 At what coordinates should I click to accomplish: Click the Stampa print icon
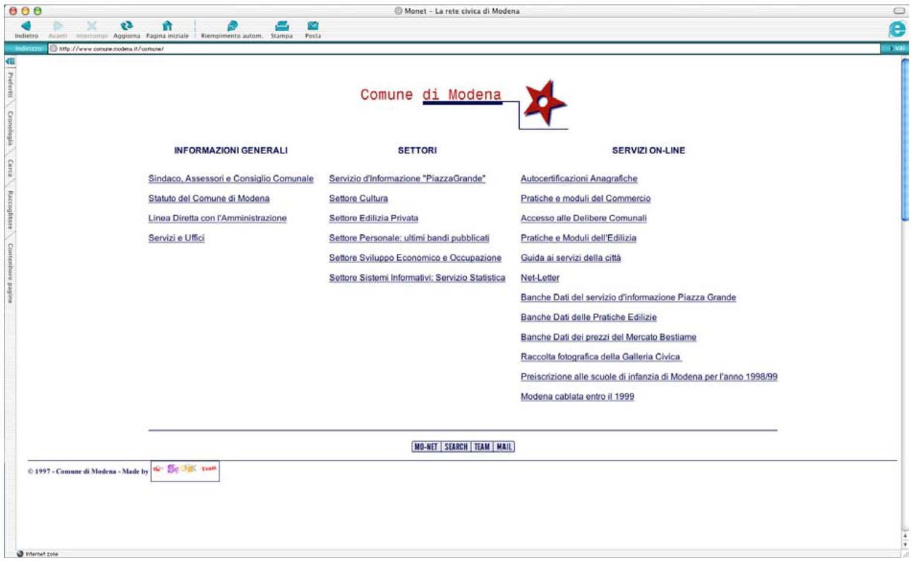coord(282,26)
